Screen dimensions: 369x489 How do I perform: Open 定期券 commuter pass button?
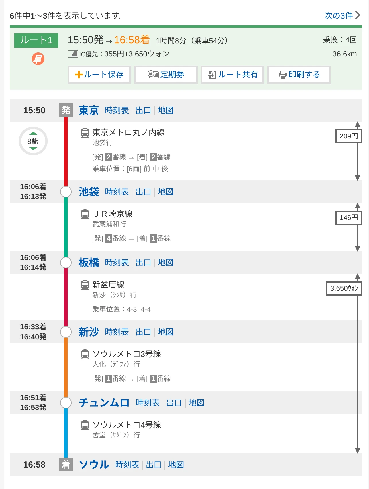click(x=166, y=75)
